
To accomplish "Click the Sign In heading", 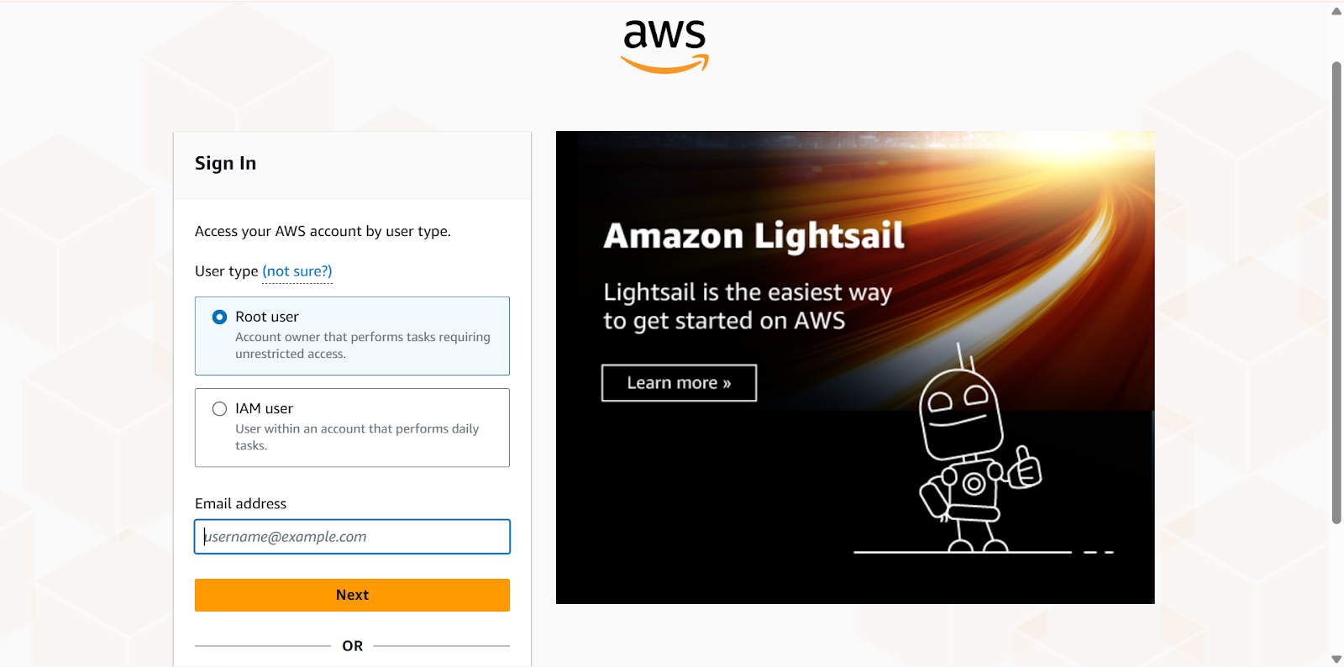I will tap(225, 163).
